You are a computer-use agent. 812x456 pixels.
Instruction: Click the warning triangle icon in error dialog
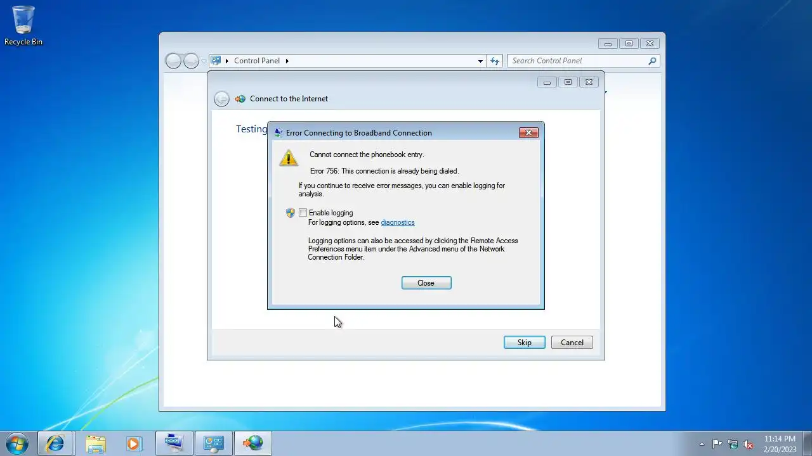[x=289, y=158]
